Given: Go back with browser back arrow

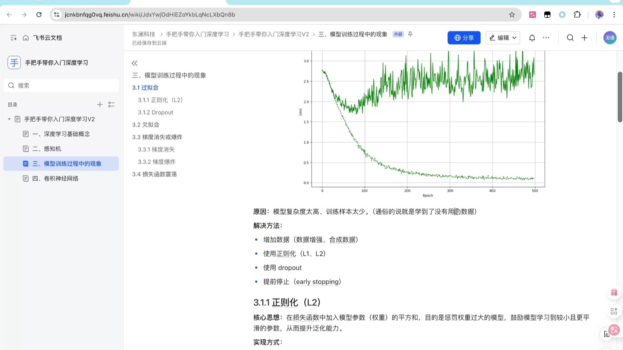Looking at the screenshot, I should 9,15.
